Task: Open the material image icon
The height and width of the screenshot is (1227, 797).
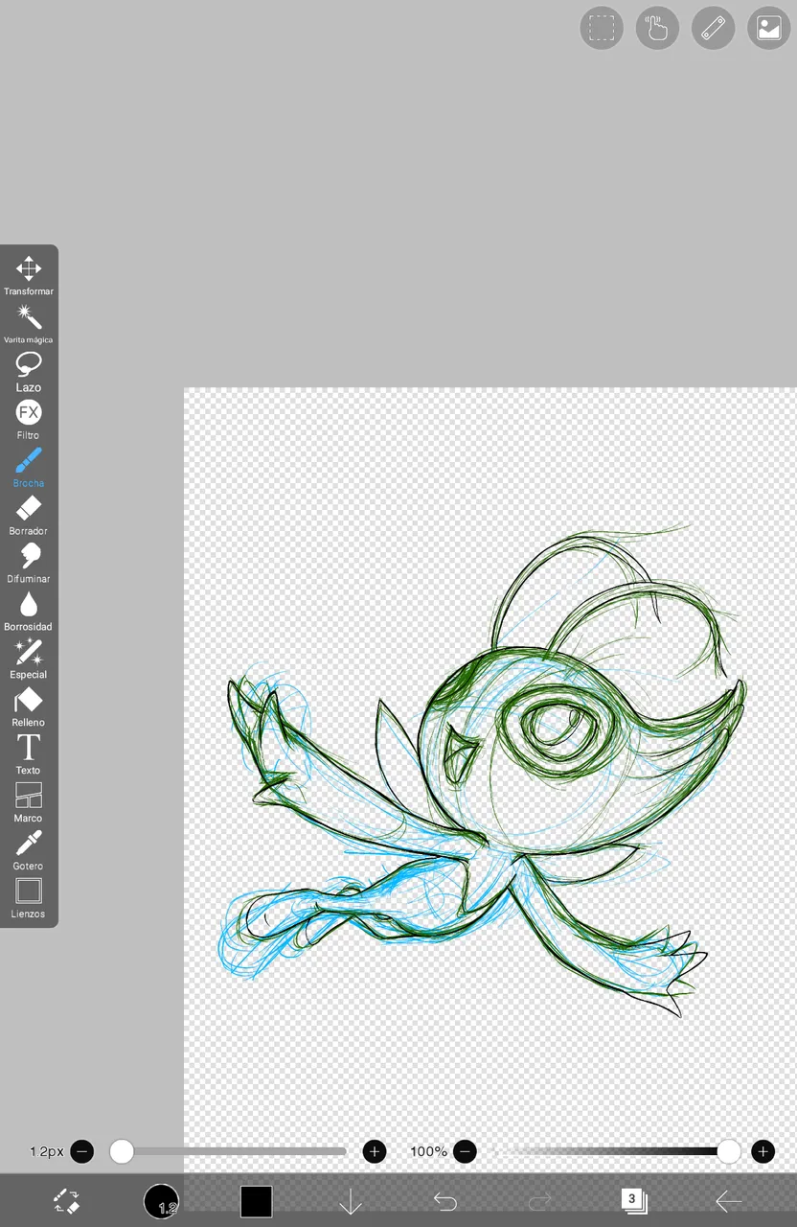Action: click(768, 28)
